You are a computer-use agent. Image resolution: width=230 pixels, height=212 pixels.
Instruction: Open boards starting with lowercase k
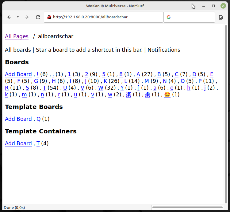[x=6, y=95]
